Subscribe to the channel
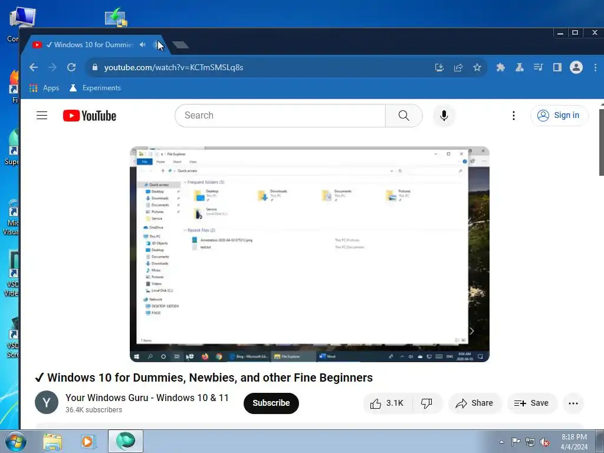Viewport: 604px width, 453px height. coord(271,403)
